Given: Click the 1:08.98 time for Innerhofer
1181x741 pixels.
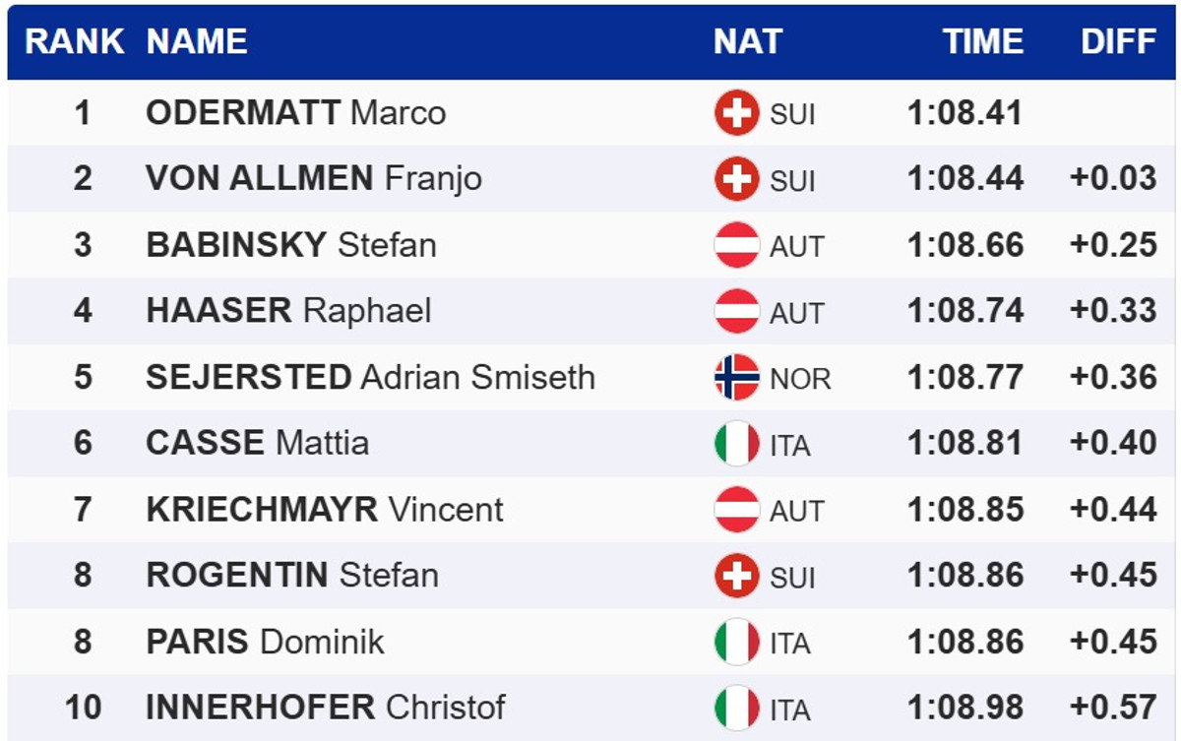Looking at the screenshot, I should [964, 708].
